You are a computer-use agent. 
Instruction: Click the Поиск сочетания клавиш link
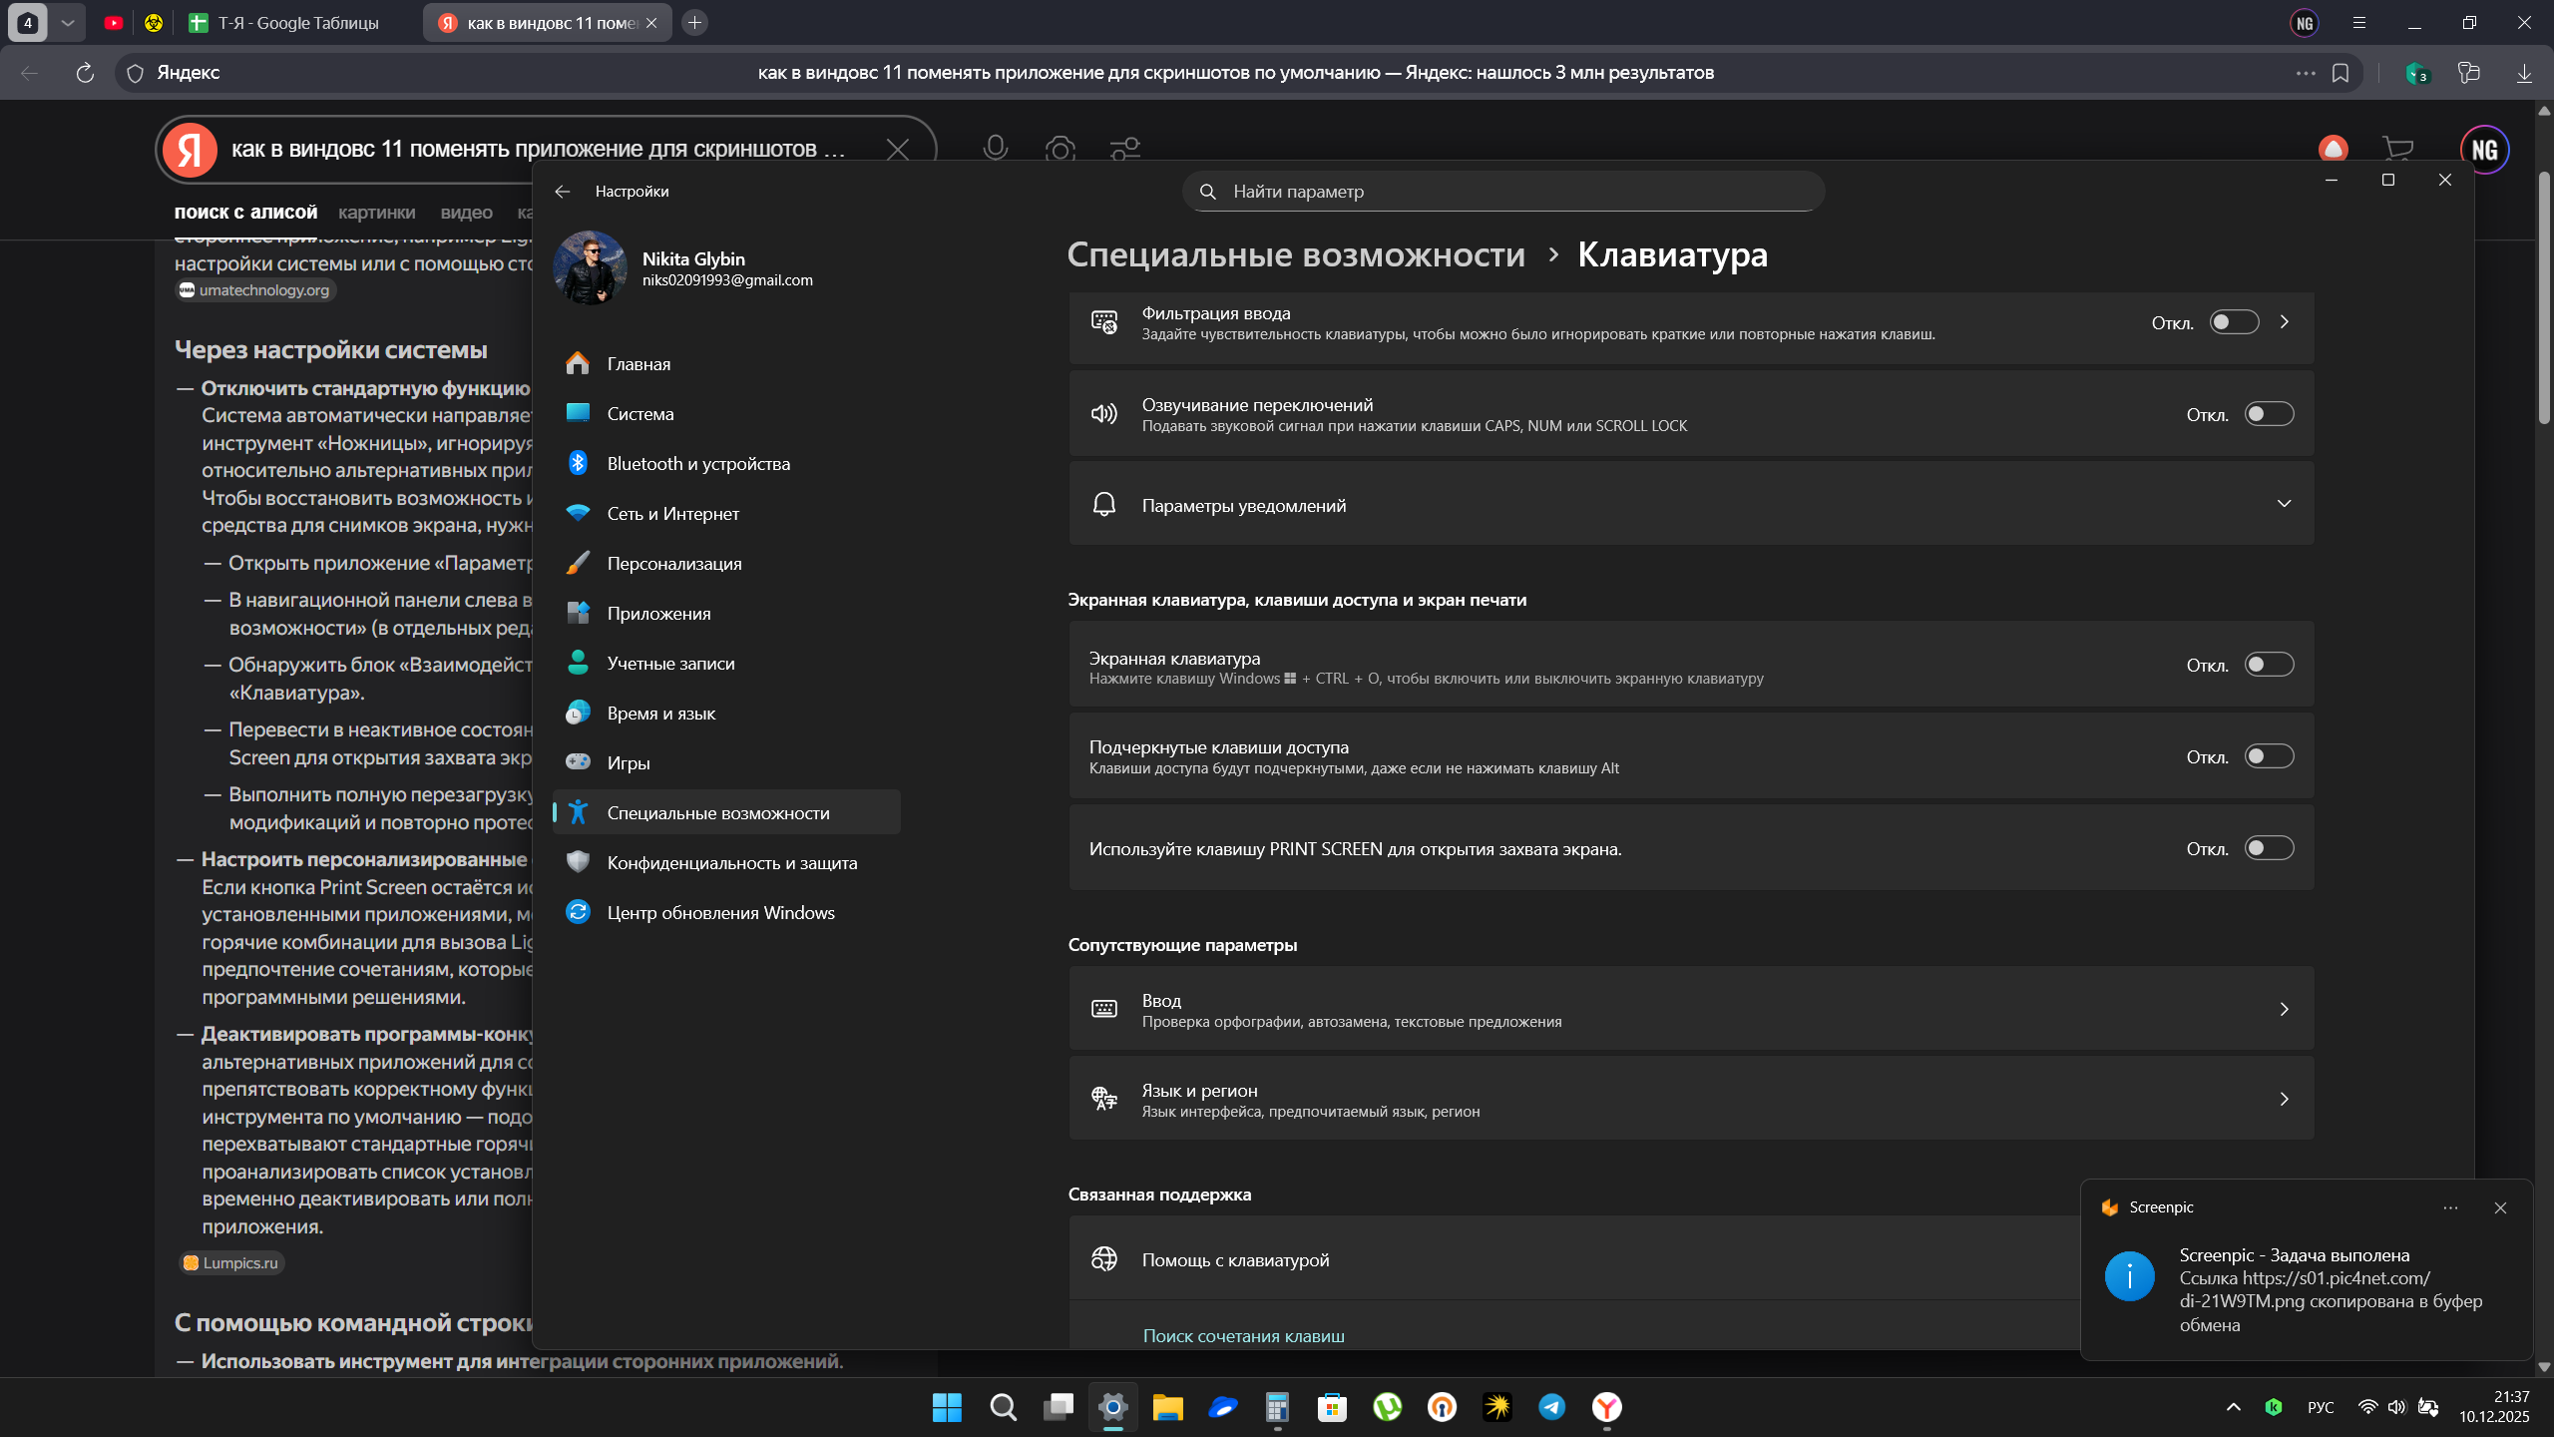(1243, 1336)
